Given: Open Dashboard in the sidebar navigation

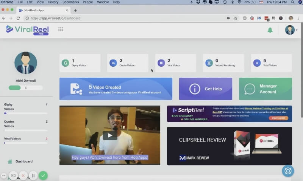Looking at the screenshot, I should (x=24, y=161).
